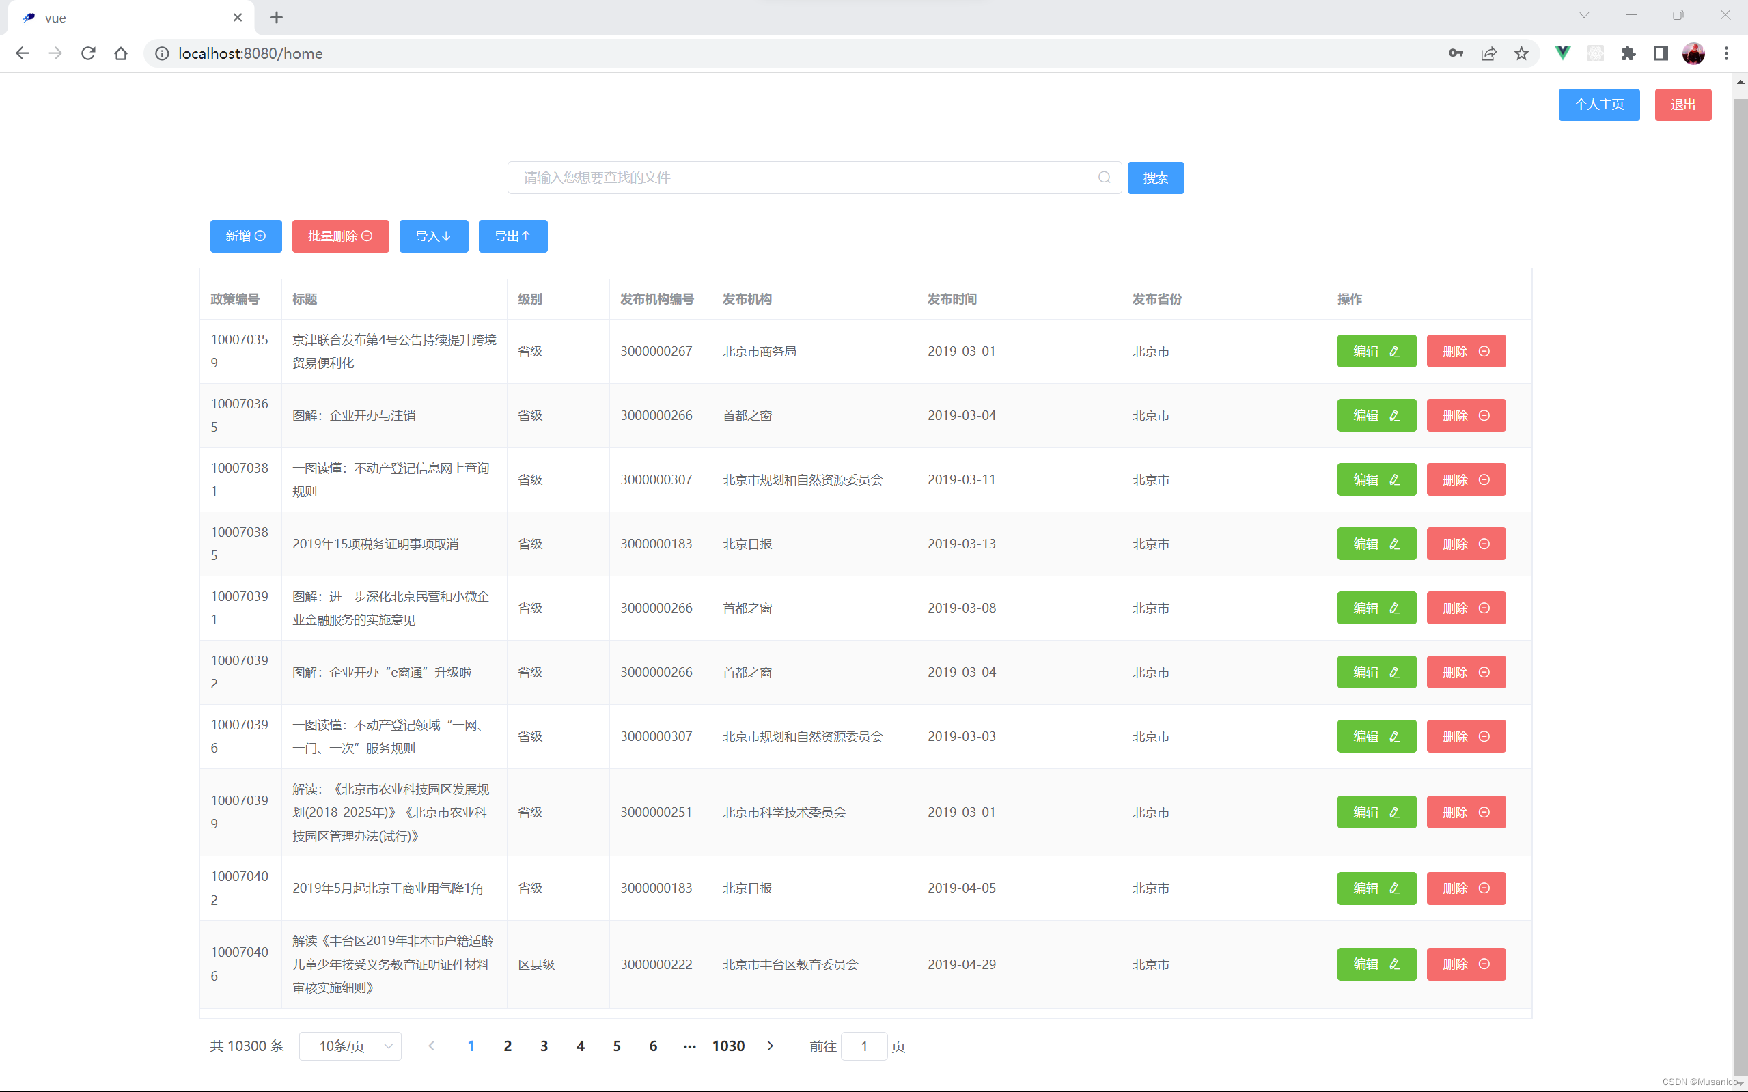Open a new browser tab
The width and height of the screenshot is (1748, 1092).
277,17
